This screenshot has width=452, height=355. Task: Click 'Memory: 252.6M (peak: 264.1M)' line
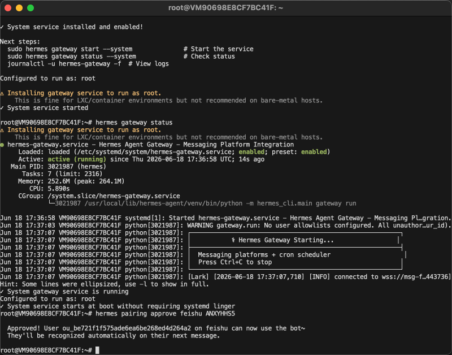71,181
